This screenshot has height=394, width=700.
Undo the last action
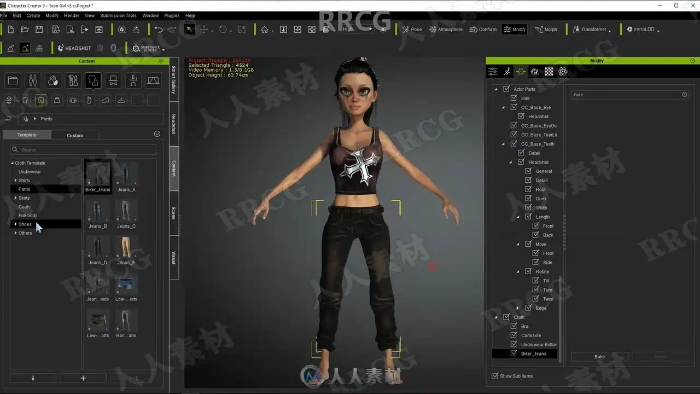tap(159, 30)
